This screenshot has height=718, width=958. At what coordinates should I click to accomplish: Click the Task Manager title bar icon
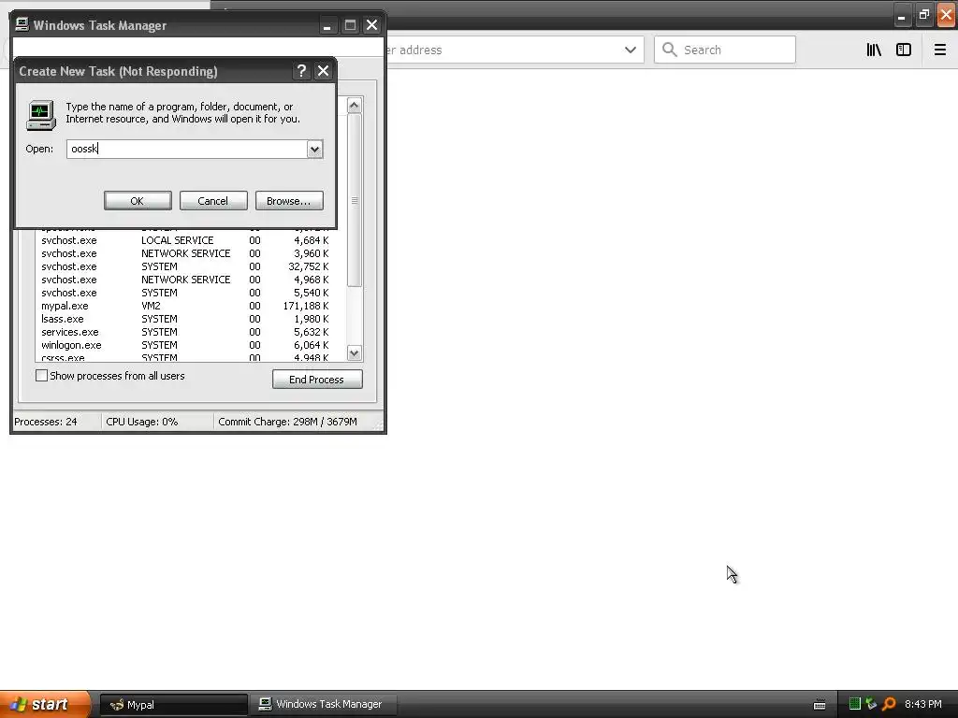(22, 24)
